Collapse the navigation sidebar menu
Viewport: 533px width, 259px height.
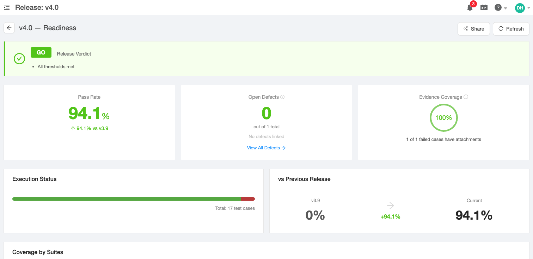coord(6,7)
